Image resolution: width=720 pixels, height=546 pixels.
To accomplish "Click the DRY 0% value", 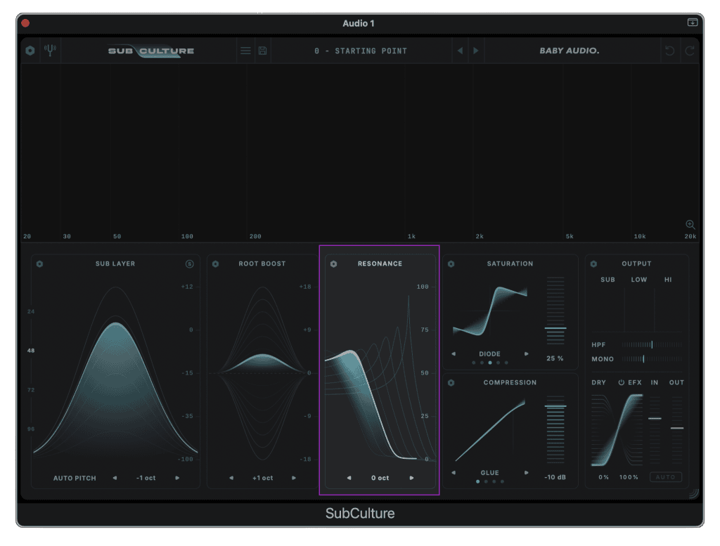I will [x=603, y=477].
